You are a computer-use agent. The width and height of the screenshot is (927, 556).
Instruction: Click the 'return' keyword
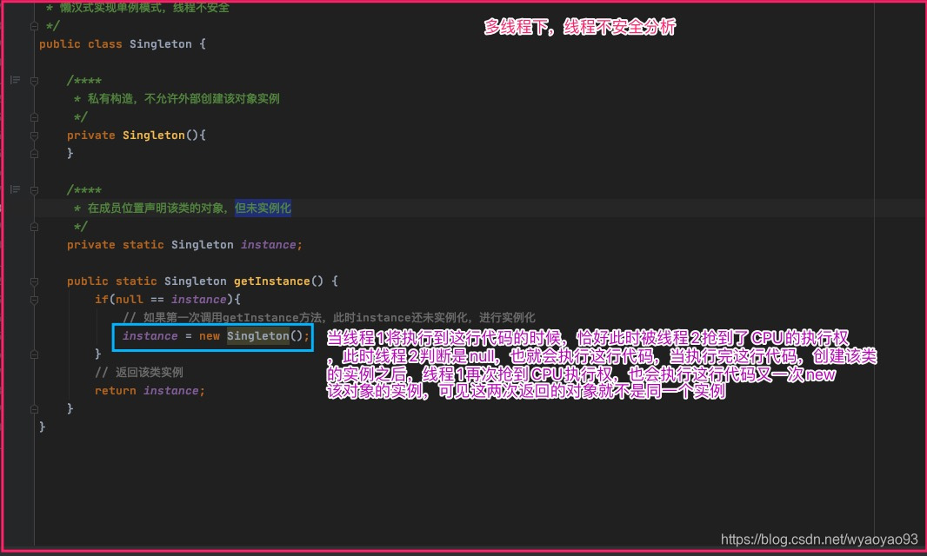pos(116,391)
